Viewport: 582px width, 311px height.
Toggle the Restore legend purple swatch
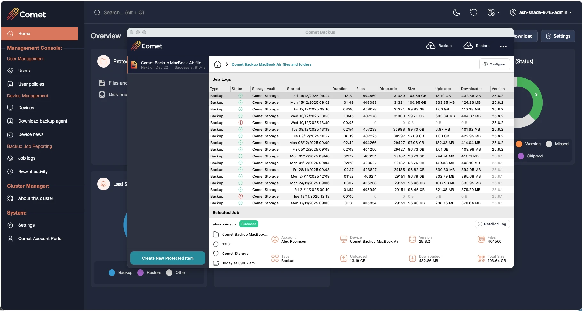coord(140,273)
